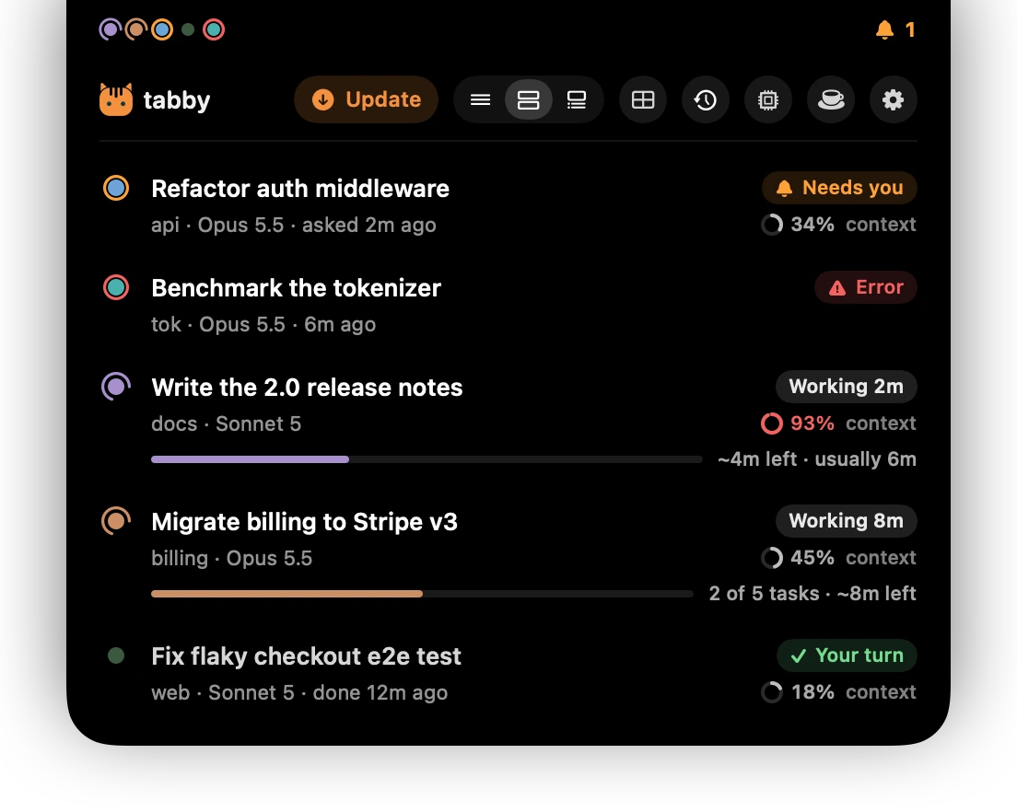
Task: Open Fix flaky checkout e2e test
Action: pos(306,656)
